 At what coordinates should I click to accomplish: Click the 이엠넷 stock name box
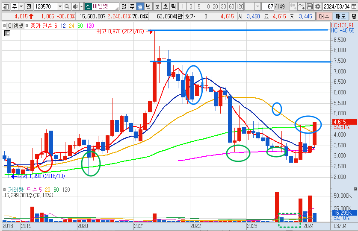click(x=102, y=6)
